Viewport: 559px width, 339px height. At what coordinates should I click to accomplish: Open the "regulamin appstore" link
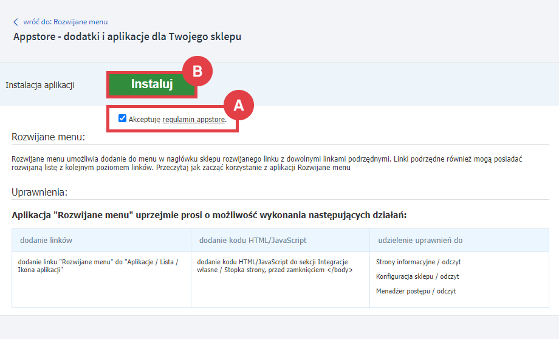click(194, 120)
